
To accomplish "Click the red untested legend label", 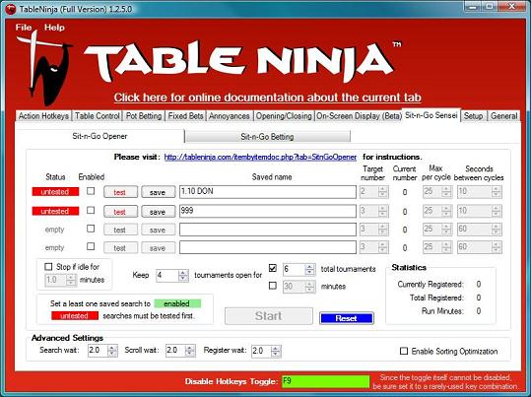I will [x=75, y=315].
